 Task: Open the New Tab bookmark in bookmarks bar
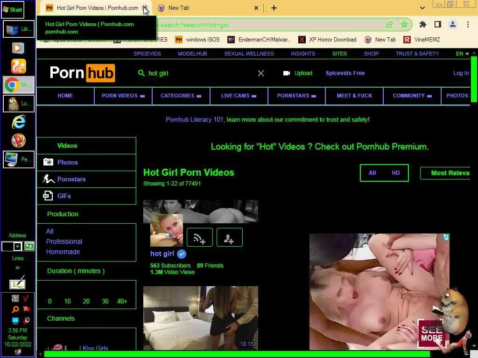tap(380, 40)
